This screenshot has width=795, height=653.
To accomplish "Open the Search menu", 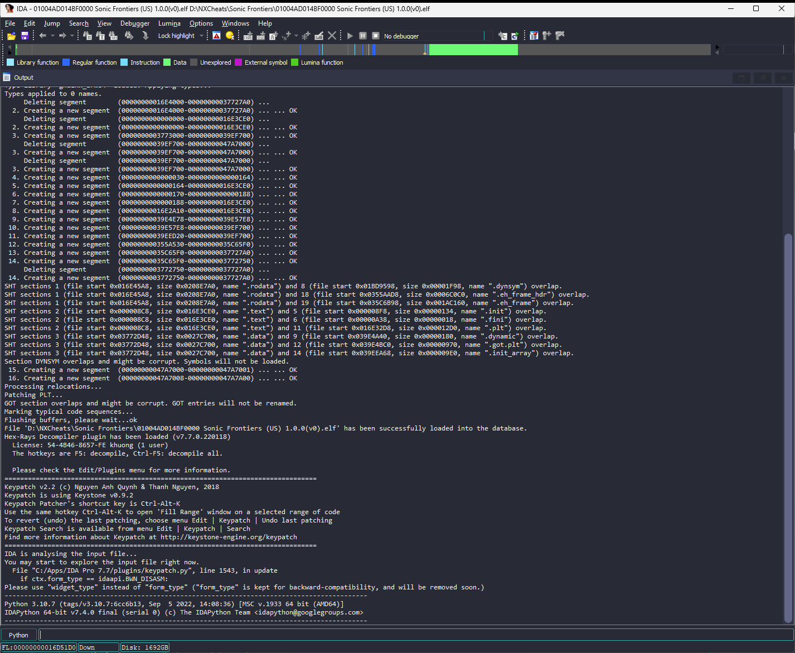I will [x=79, y=23].
